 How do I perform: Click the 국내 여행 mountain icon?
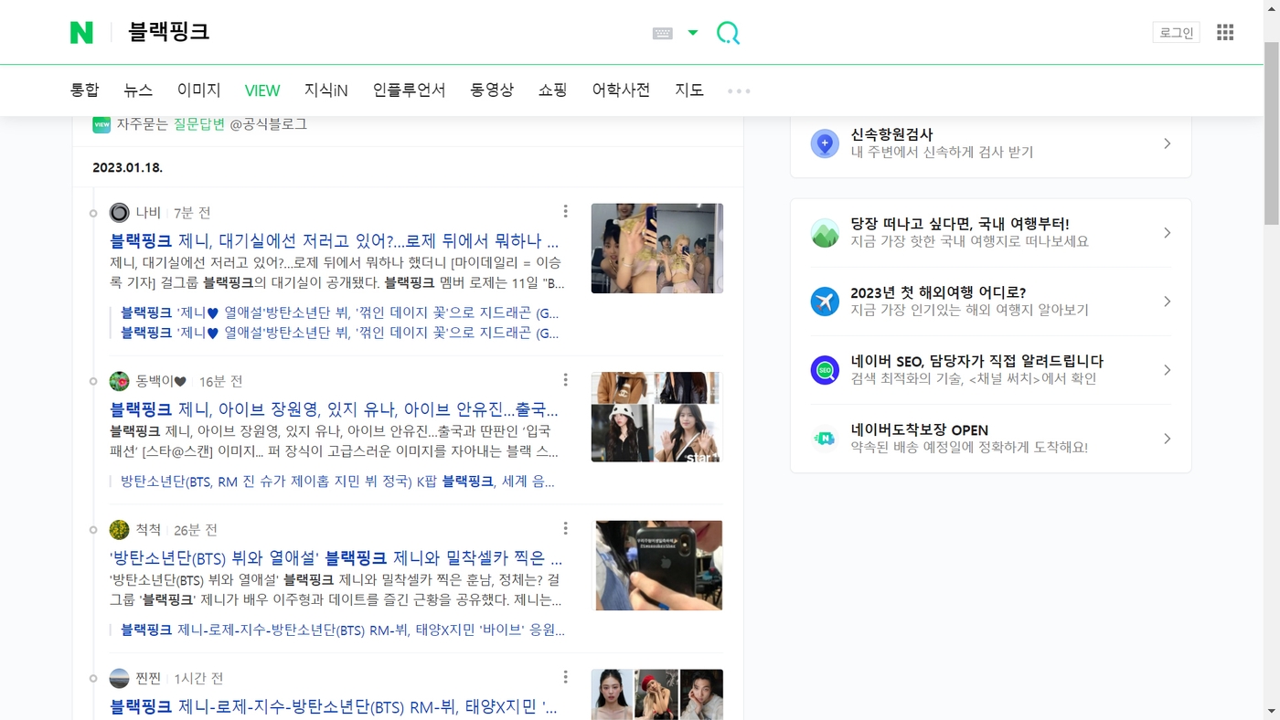[825, 233]
